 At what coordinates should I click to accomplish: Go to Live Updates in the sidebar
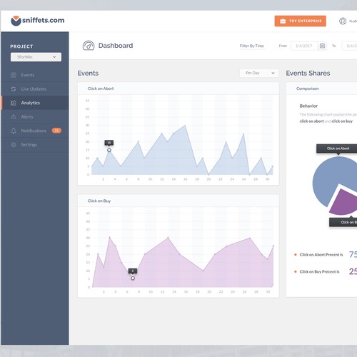(x=35, y=89)
